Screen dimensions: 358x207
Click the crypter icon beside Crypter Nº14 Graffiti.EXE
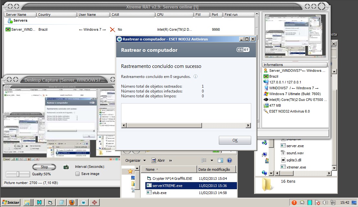coord(149,179)
